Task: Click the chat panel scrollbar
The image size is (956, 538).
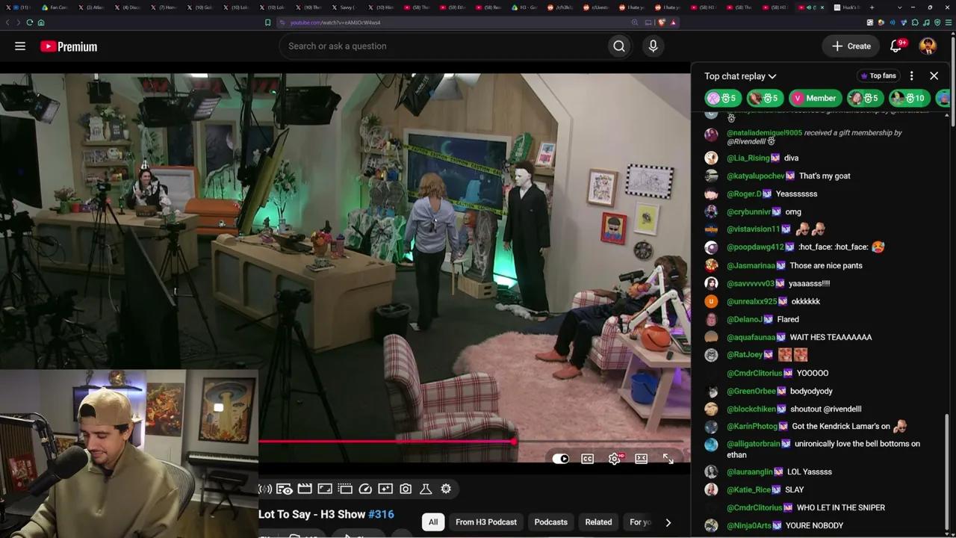Action: [x=946, y=471]
